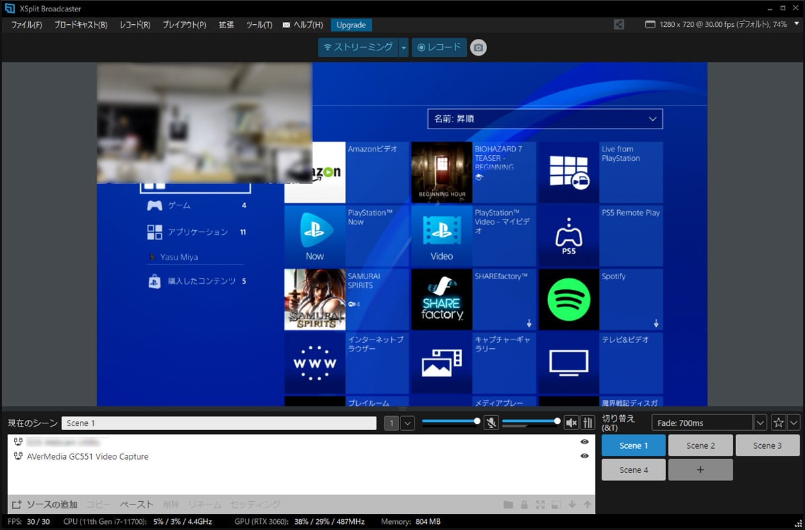The height and width of the screenshot is (530, 805).
Task: Open the プレイアウト(P) menu
Action: 184,25
